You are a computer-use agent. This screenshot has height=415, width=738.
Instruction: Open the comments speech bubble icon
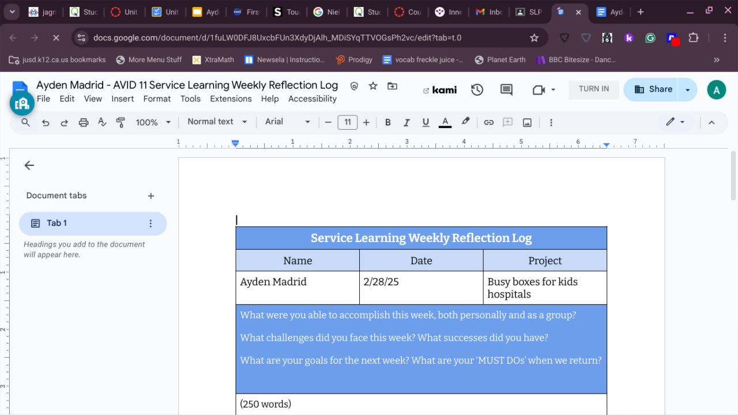click(x=506, y=89)
